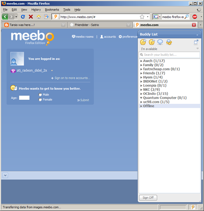Click the chat speech bubble icon in the Buddy List

point(160,42)
